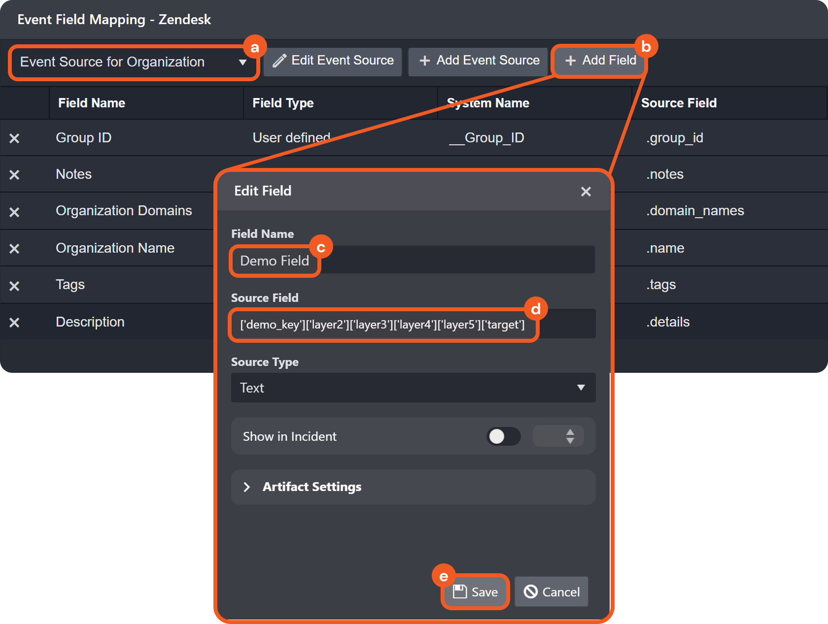Adjust the Show in Incident order stepper
Image resolution: width=828 pixels, height=624 pixels.
click(570, 436)
